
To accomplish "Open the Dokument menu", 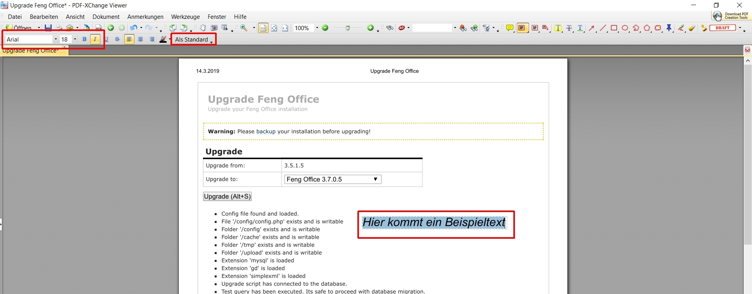I will click(x=106, y=16).
